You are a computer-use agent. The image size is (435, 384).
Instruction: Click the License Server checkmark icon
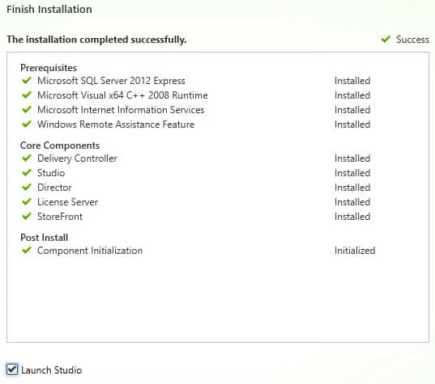(27, 202)
